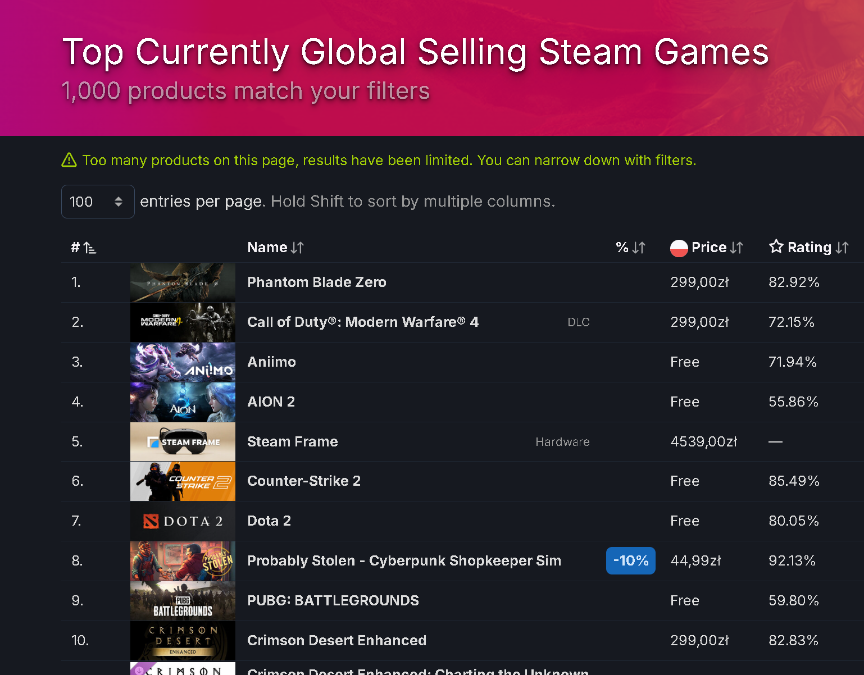The width and height of the screenshot is (864, 675).
Task: Click the 85.49% rating of Counter-Strike 2
Action: (794, 481)
